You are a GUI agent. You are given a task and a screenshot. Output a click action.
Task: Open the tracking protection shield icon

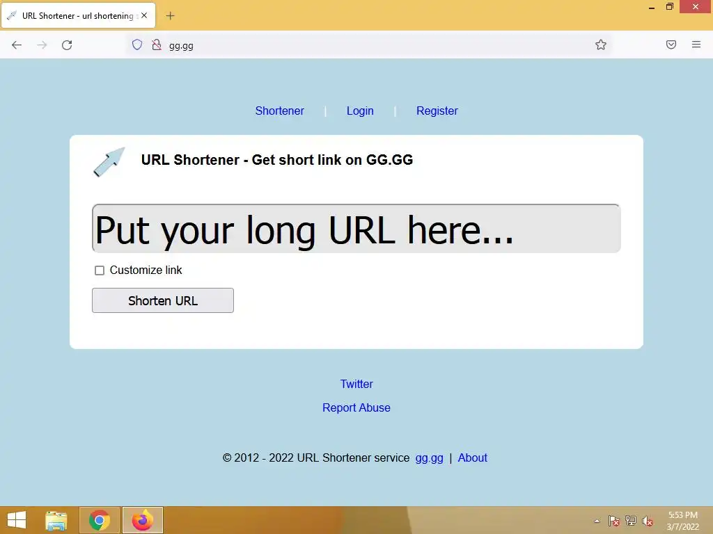pyautogui.click(x=137, y=44)
